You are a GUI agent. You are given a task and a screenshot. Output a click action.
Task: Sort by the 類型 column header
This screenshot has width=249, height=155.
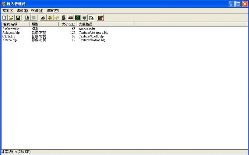44,24
